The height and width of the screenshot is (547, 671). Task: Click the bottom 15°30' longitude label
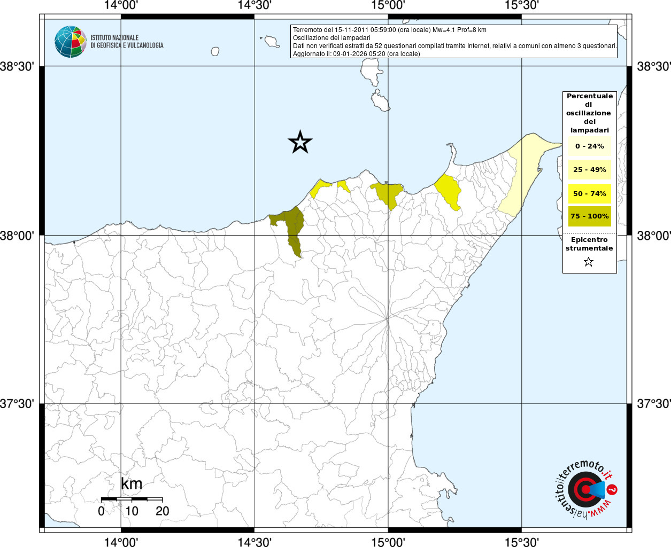coord(521,542)
